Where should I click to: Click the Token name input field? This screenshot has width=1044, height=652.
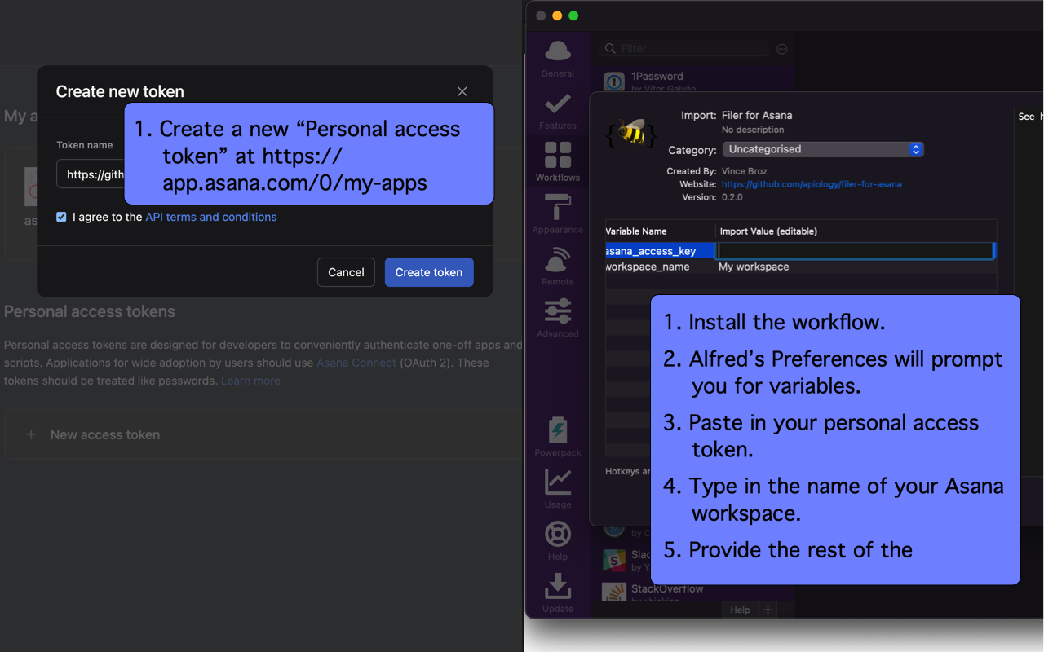click(91, 174)
